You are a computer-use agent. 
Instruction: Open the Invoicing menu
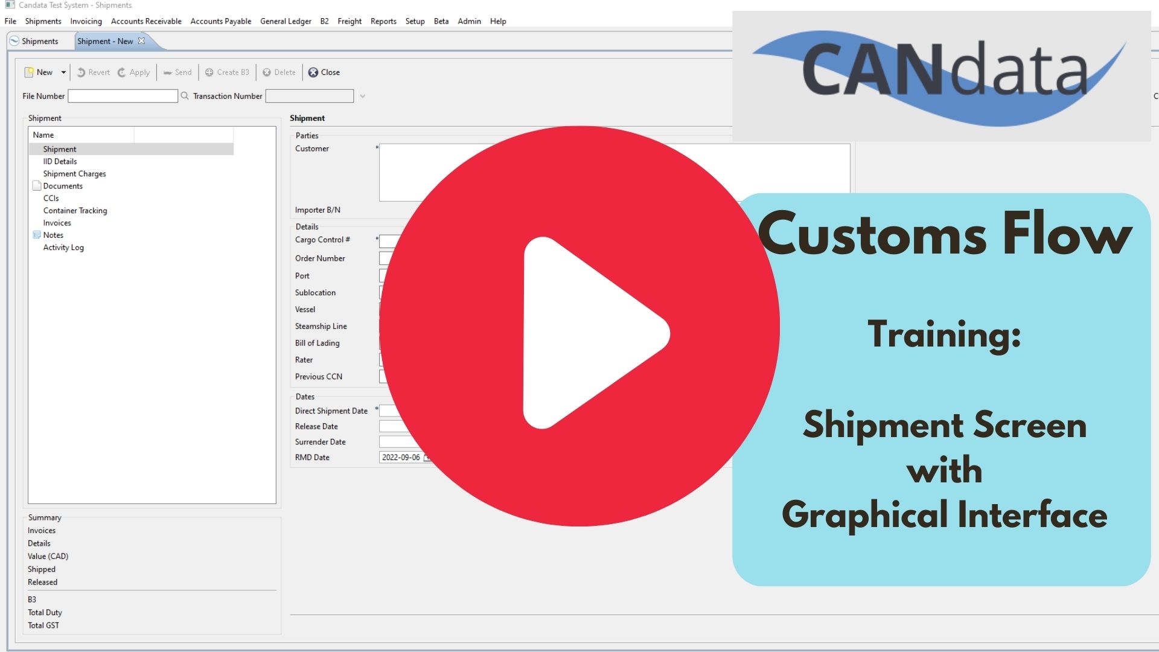pyautogui.click(x=86, y=21)
